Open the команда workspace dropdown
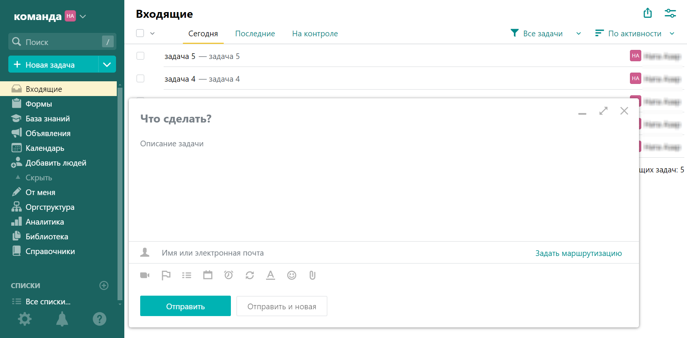Screen dimensions: 687x338 pos(83,16)
